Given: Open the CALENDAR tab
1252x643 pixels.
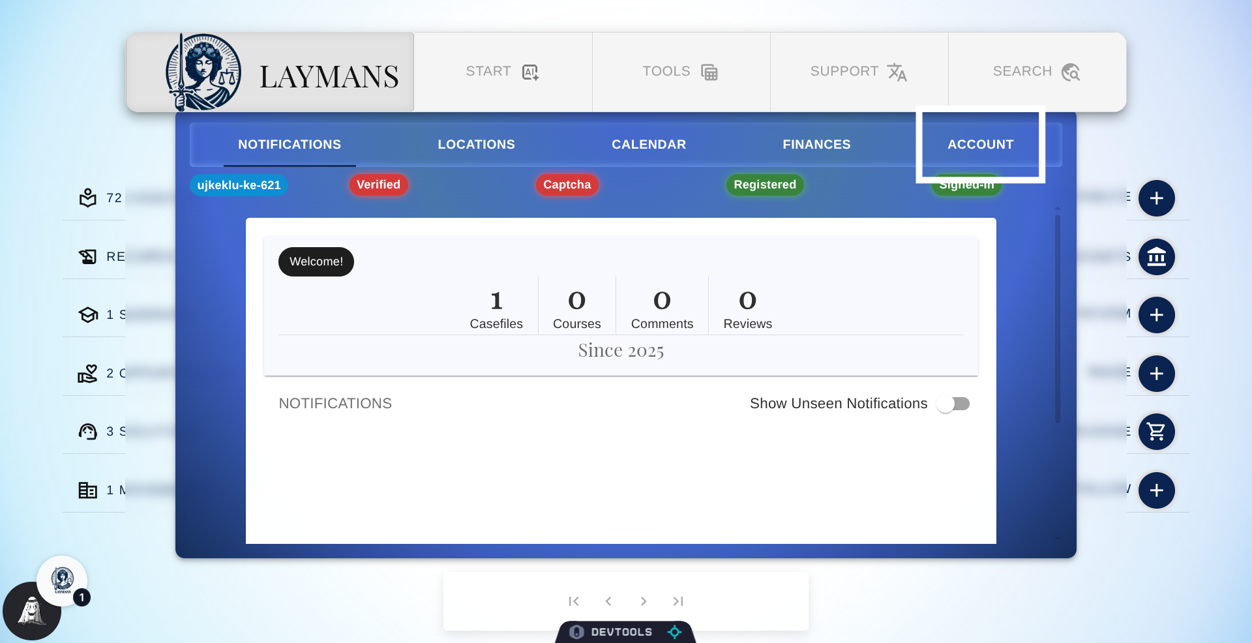Looking at the screenshot, I should (x=648, y=144).
